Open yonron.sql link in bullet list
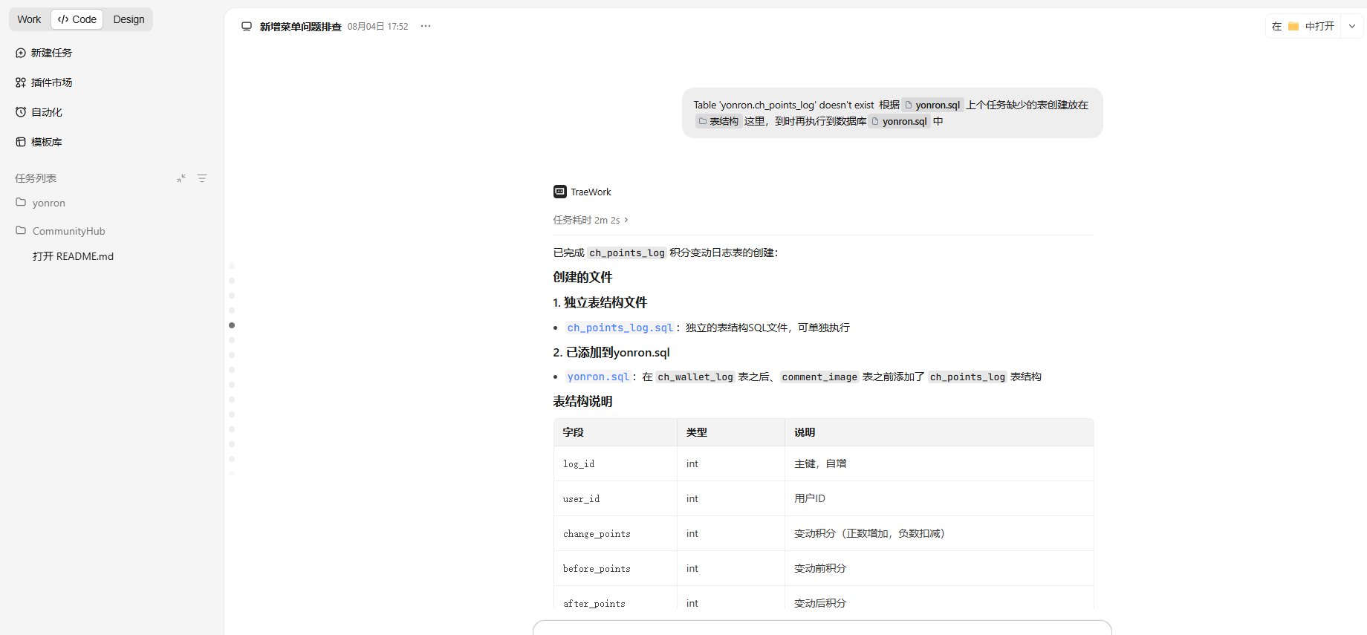The image size is (1367, 635). 598,377
